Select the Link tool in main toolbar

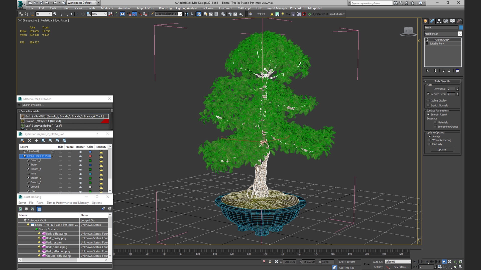coord(21,14)
